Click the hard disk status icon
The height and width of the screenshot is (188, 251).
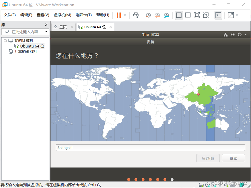point(201,185)
